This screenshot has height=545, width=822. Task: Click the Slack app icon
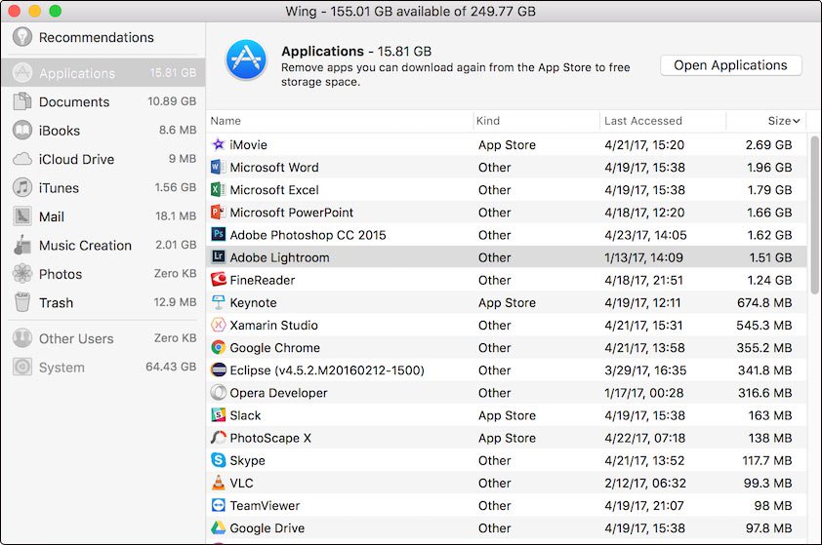point(218,414)
